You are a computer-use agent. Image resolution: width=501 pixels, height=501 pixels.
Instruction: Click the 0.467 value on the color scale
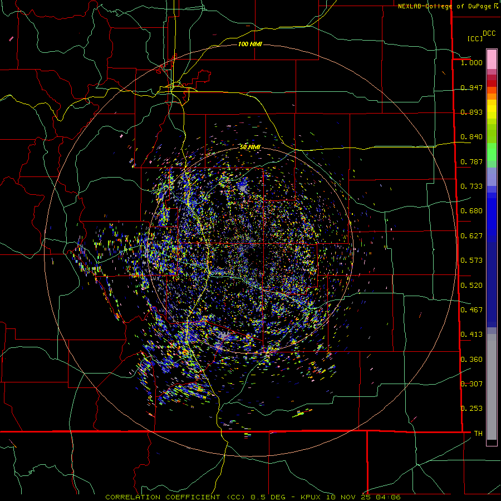(471, 310)
